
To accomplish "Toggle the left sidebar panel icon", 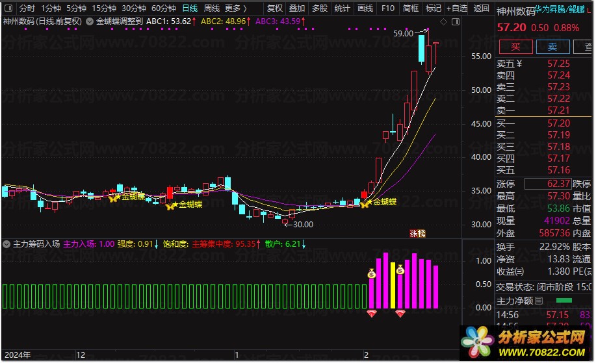I will tap(8, 8).
